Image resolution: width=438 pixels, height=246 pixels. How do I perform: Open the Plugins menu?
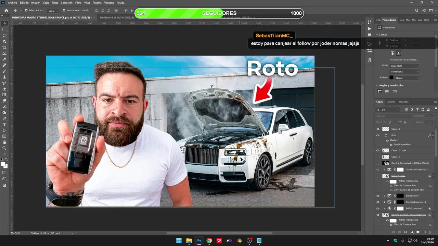(x=97, y=3)
